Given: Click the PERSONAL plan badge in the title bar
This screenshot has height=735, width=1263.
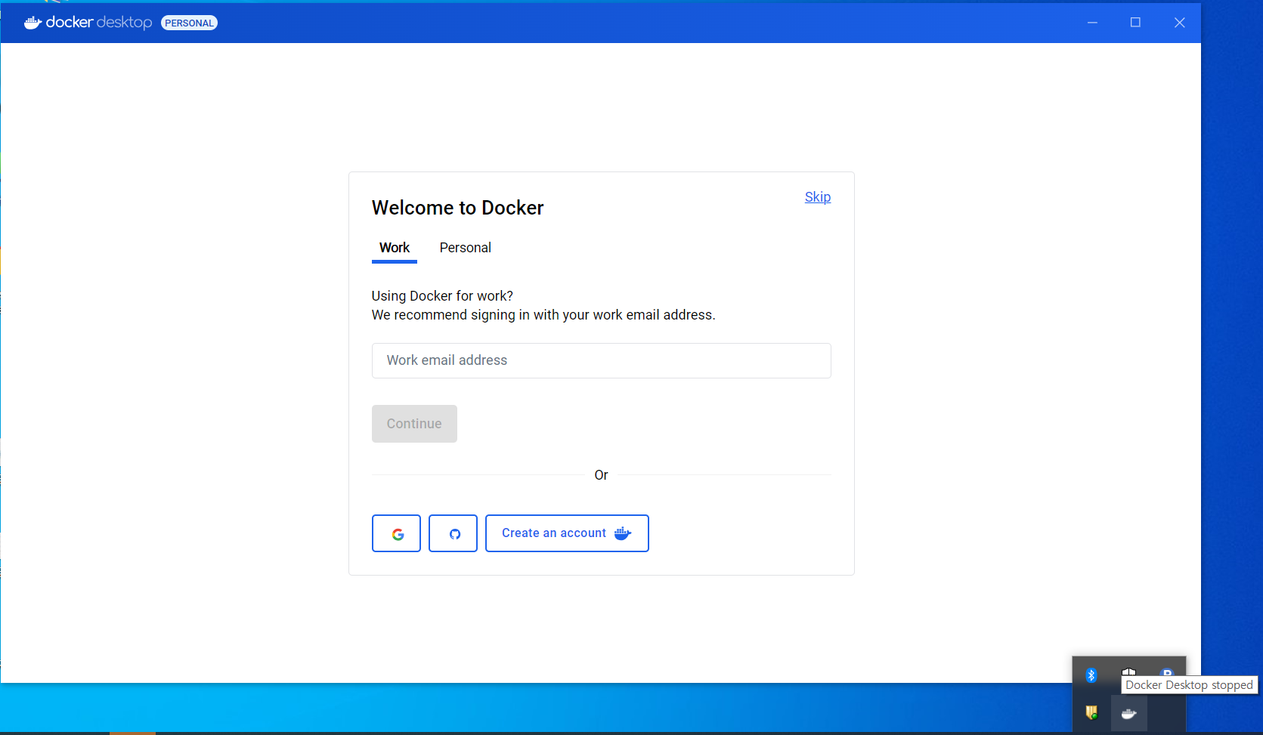Looking at the screenshot, I should pos(189,23).
